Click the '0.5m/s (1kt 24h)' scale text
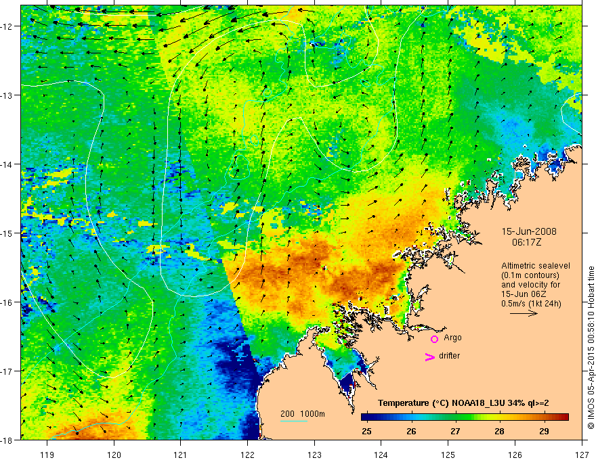The image size is (596, 460). (x=531, y=304)
